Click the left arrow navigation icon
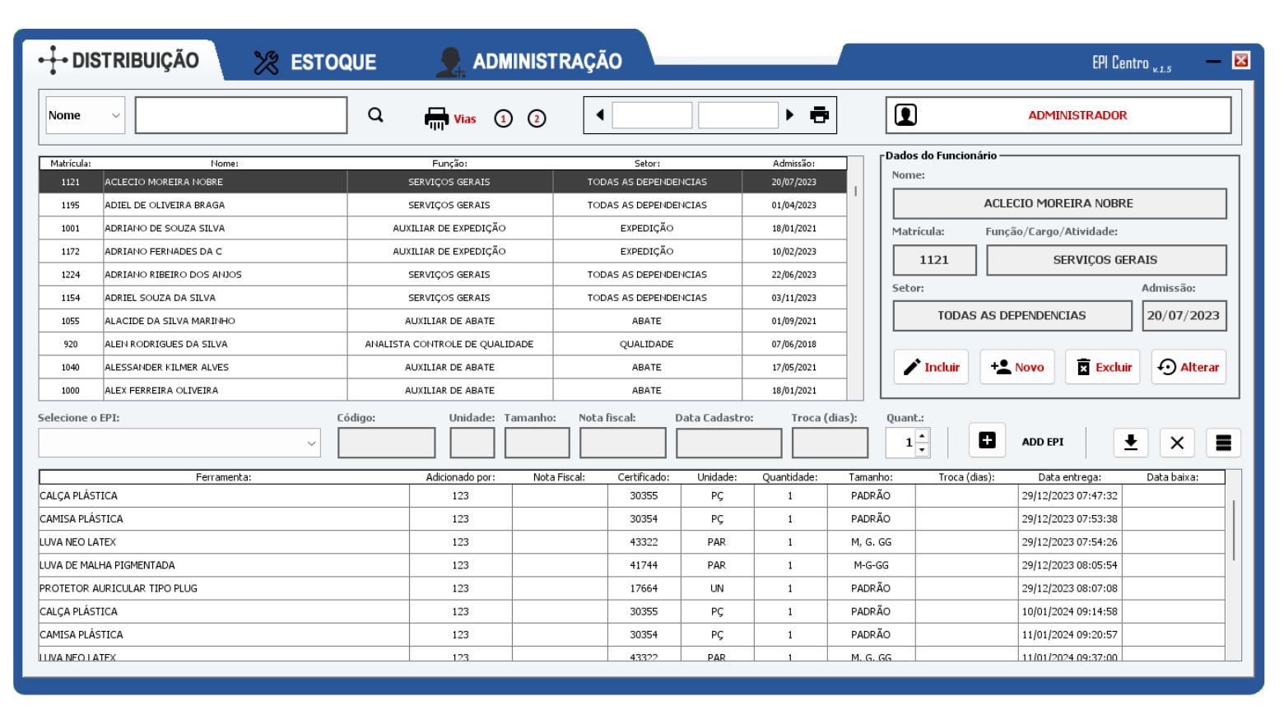 pos(600,115)
